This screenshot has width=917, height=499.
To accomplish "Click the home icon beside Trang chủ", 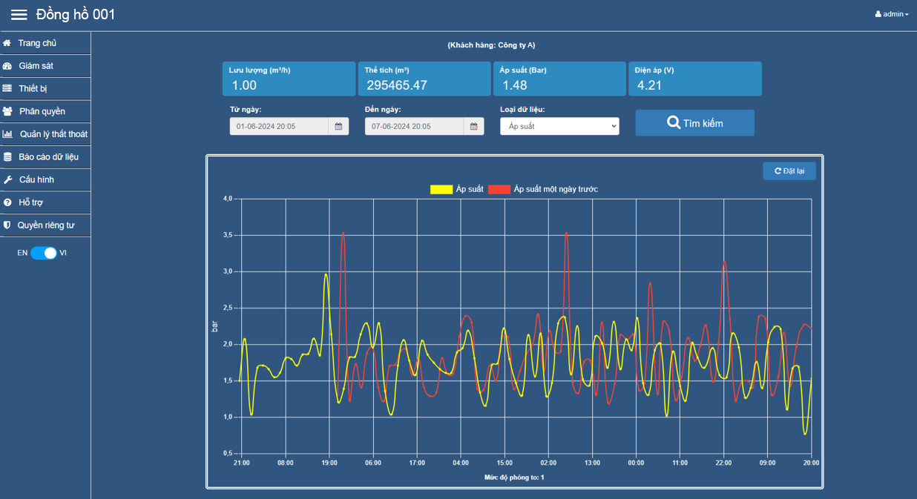I will 7,43.
